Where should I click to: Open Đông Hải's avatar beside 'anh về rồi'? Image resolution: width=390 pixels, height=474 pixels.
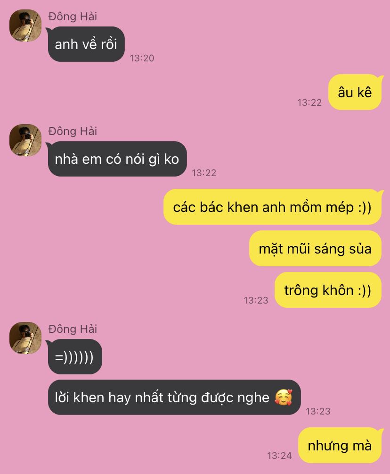pos(25,25)
